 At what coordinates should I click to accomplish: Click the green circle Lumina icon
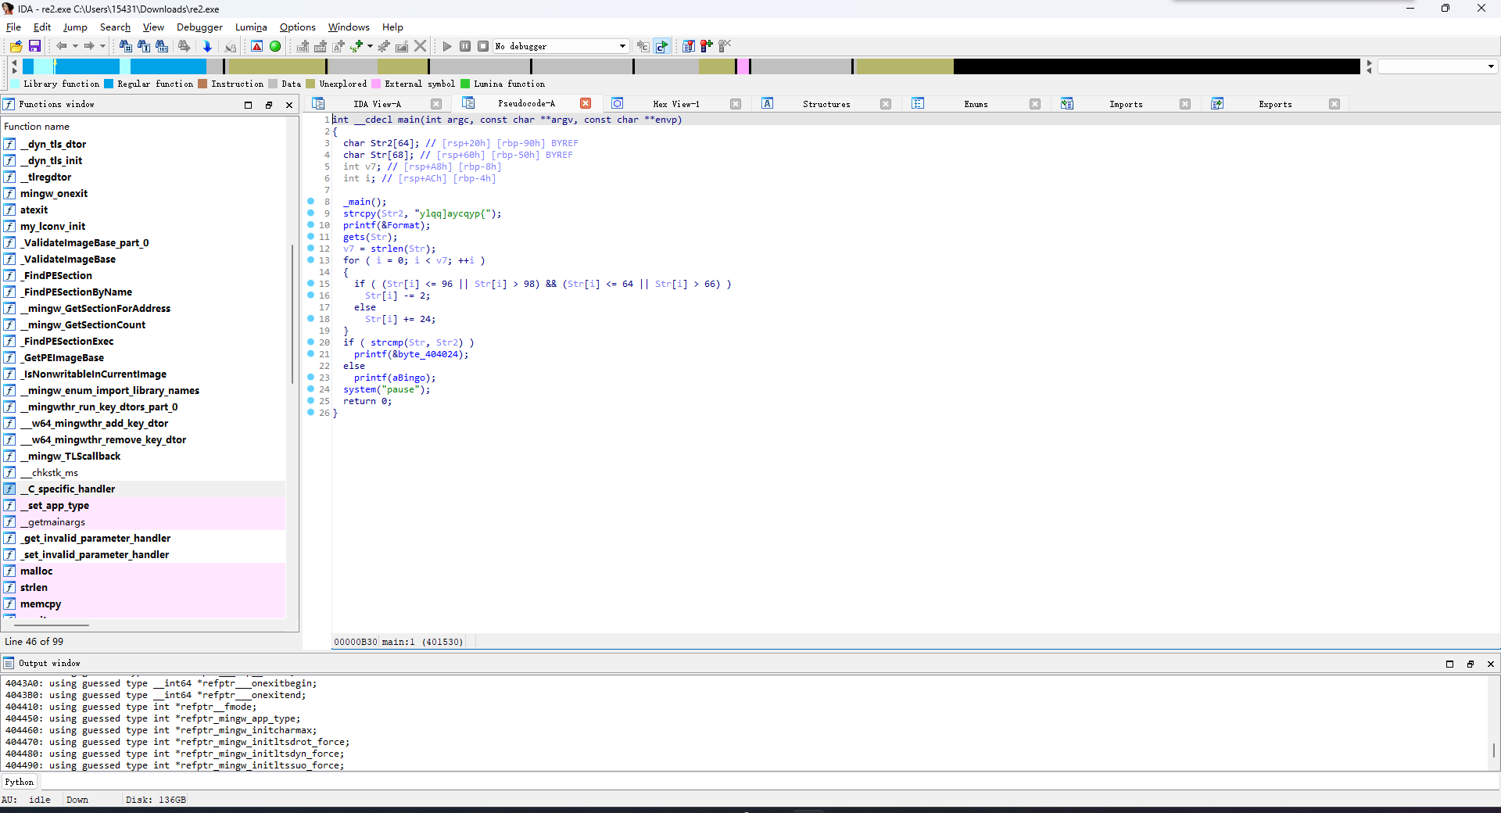point(275,46)
